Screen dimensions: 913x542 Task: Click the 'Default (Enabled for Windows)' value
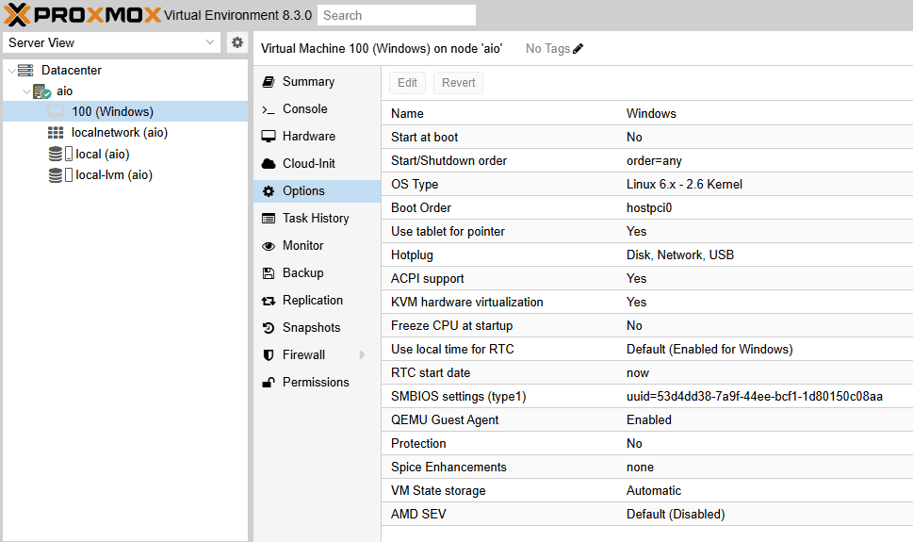(x=709, y=350)
